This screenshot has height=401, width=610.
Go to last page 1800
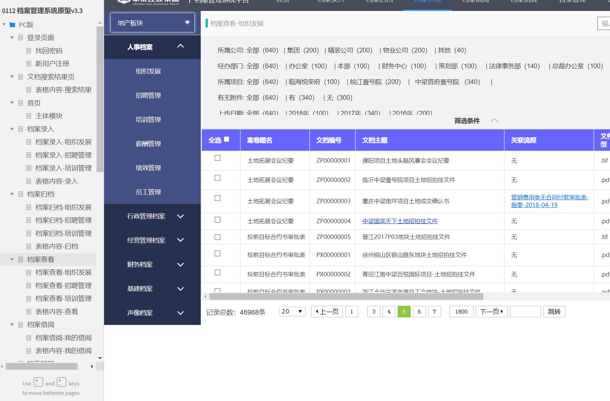pos(461,311)
